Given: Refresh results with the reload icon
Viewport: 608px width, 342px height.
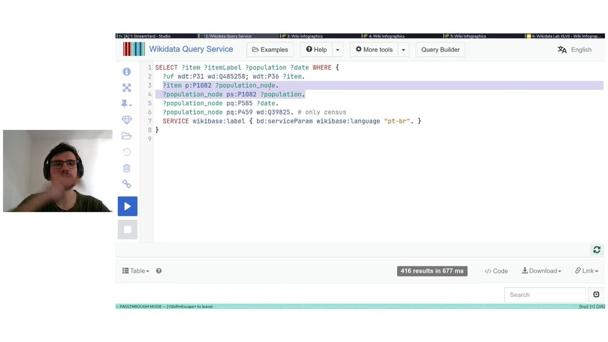Looking at the screenshot, I should click(597, 250).
